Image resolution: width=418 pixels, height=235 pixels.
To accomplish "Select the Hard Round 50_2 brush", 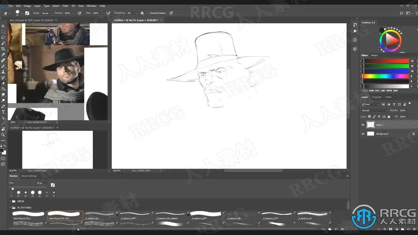I will click(28, 215).
